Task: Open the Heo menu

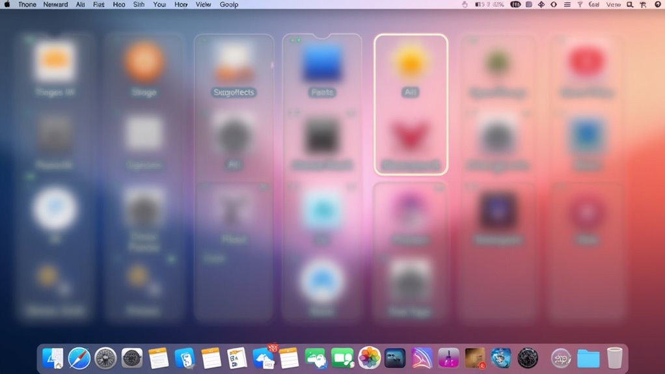Action: [x=119, y=5]
